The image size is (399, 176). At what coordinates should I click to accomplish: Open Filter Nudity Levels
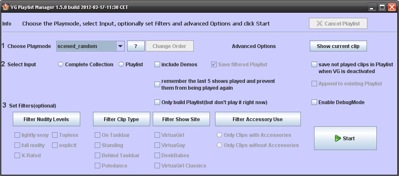[x=46, y=119]
